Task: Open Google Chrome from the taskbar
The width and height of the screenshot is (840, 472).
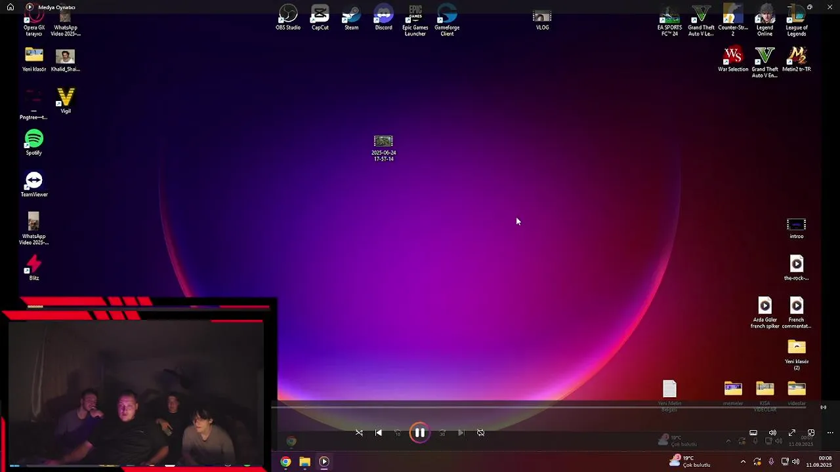Action: 285,462
